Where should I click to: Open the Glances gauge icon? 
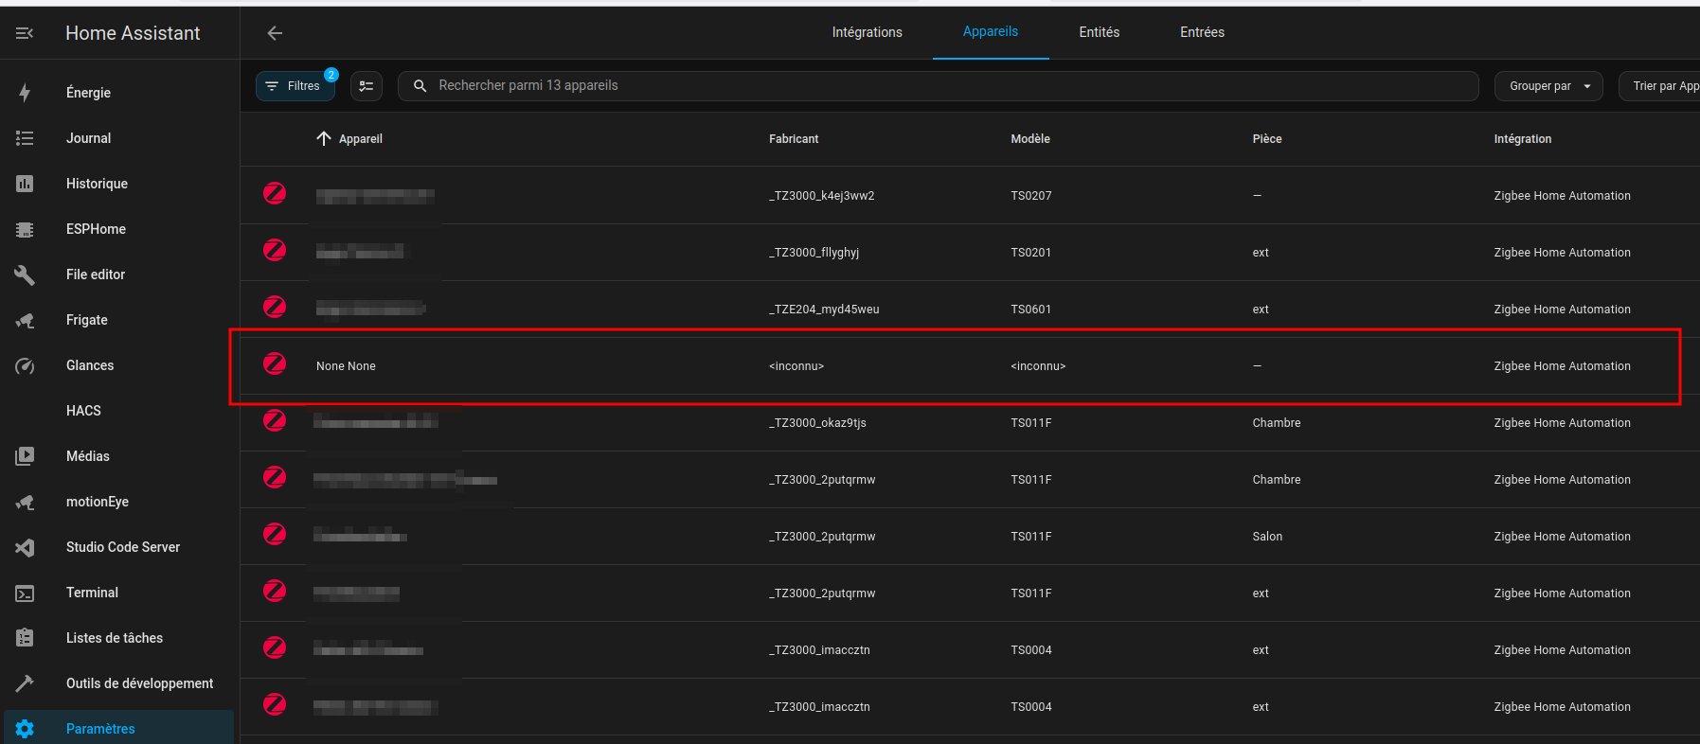[x=25, y=365]
